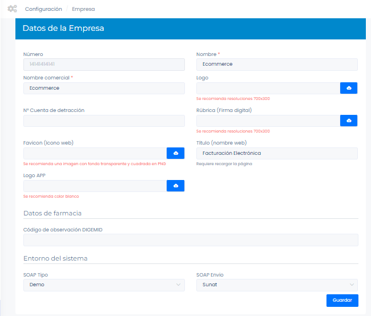This screenshot has width=371, height=316.
Task: Click the 'Se recomienda color blanco' hint
Action: tap(51, 196)
